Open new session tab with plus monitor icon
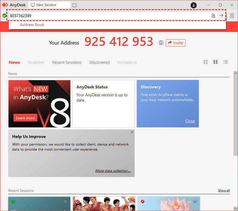Image resolution: width=238 pixels, height=211 pixels. click(74, 6)
